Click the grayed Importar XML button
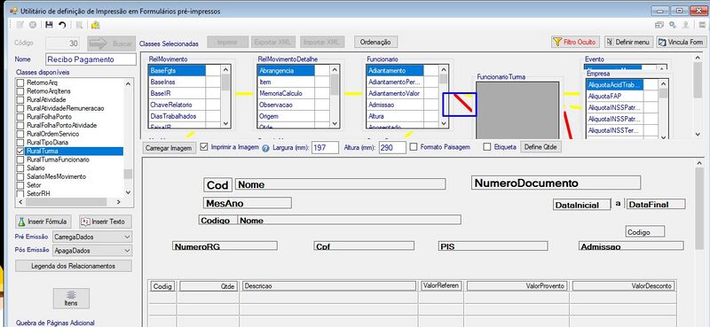Screen dimensions: 710x327 (322, 42)
